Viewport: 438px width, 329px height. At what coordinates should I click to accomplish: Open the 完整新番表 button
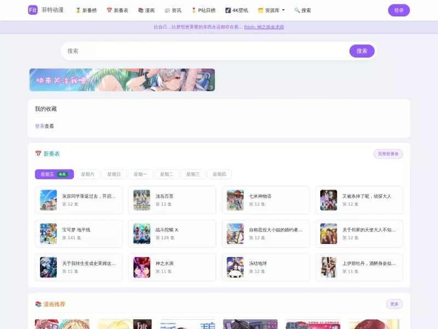click(388, 154)
